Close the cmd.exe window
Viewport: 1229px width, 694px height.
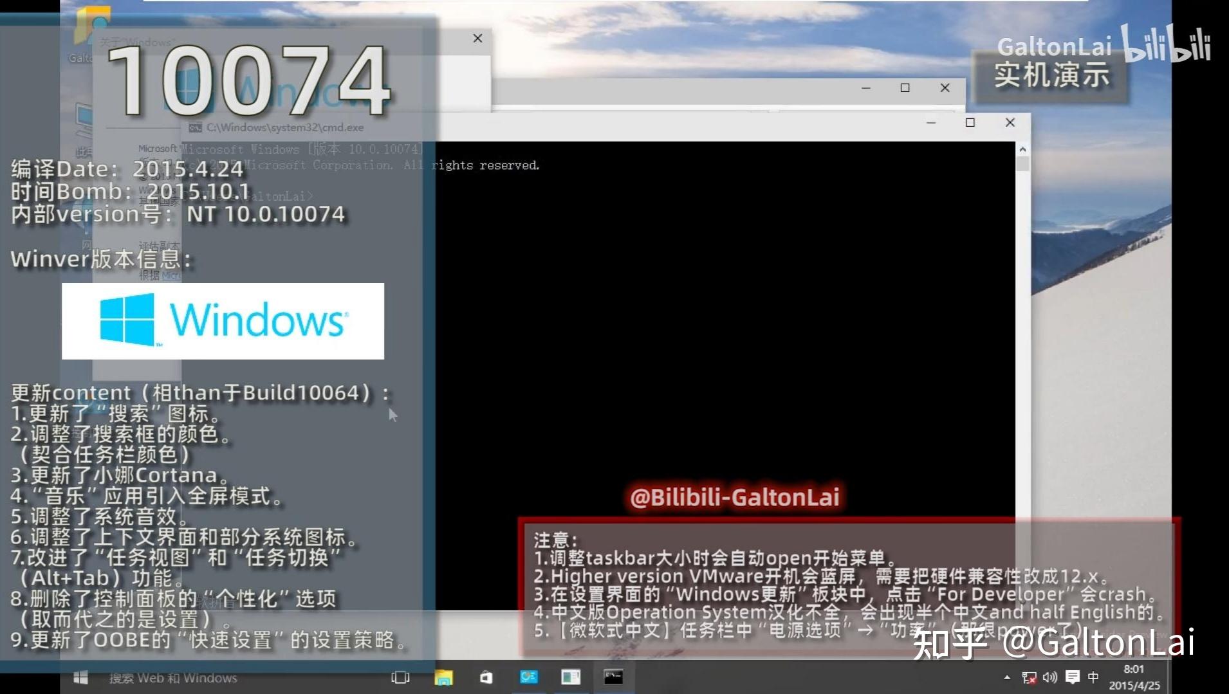[x=1010, y=123]
